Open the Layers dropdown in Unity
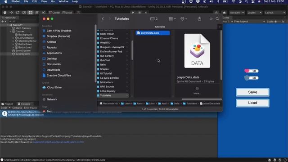 click(254, 13)
